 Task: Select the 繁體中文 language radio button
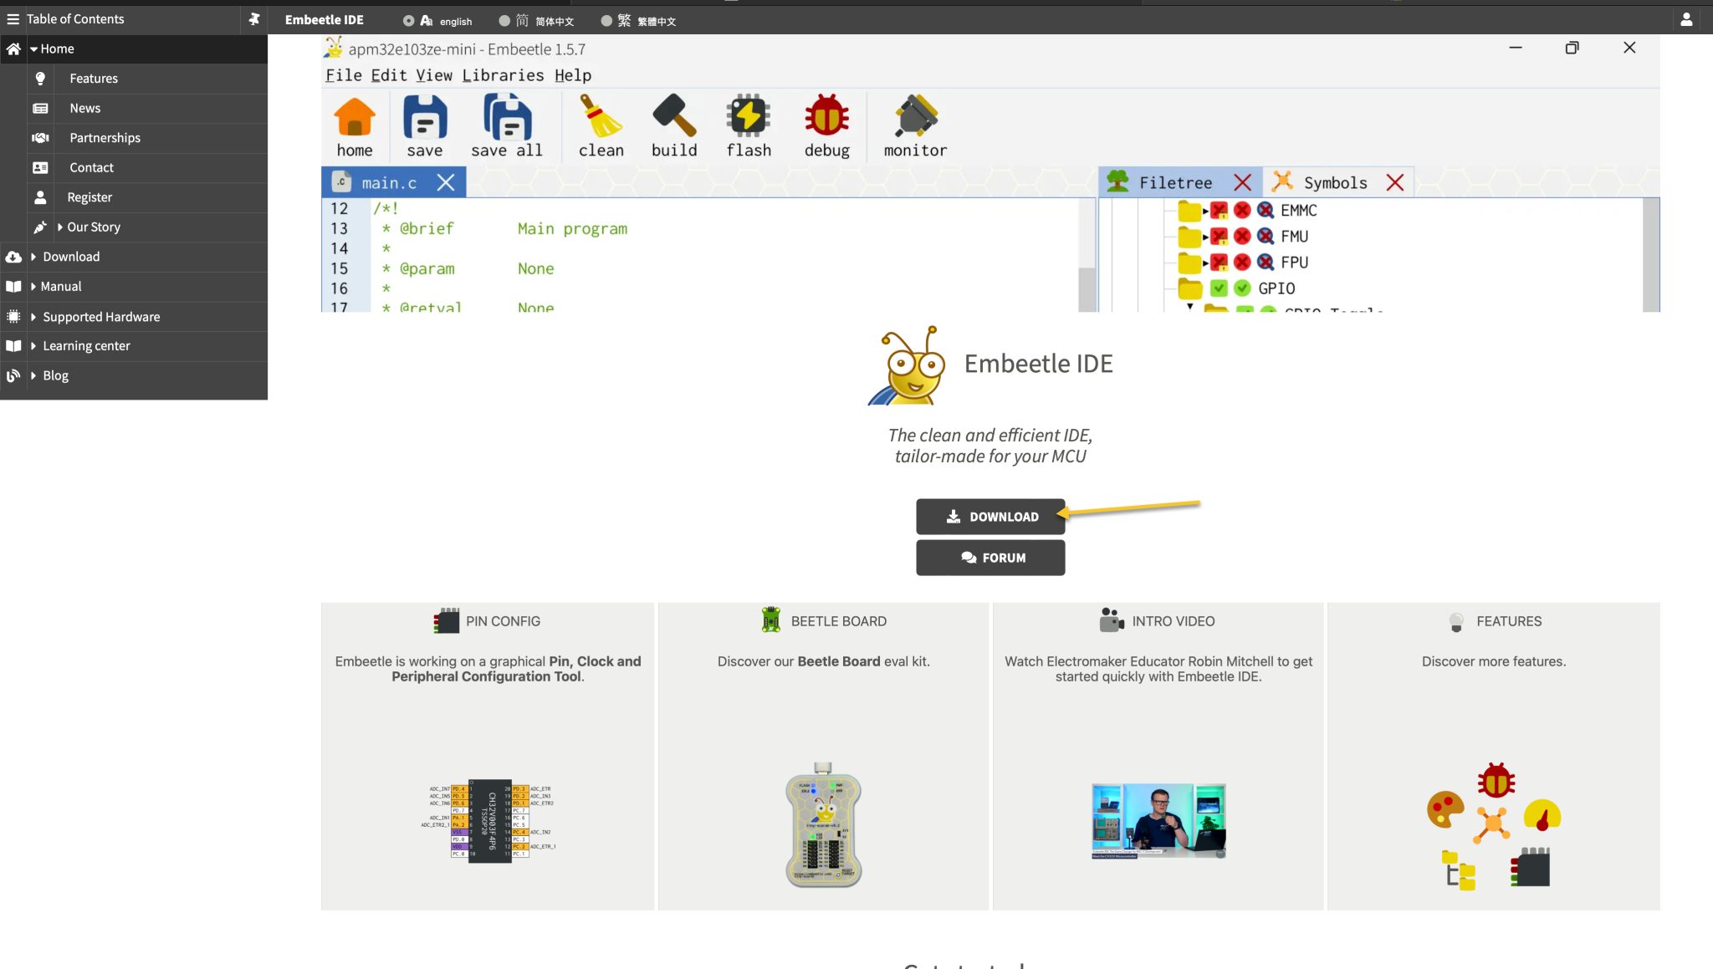click(606, 21)
